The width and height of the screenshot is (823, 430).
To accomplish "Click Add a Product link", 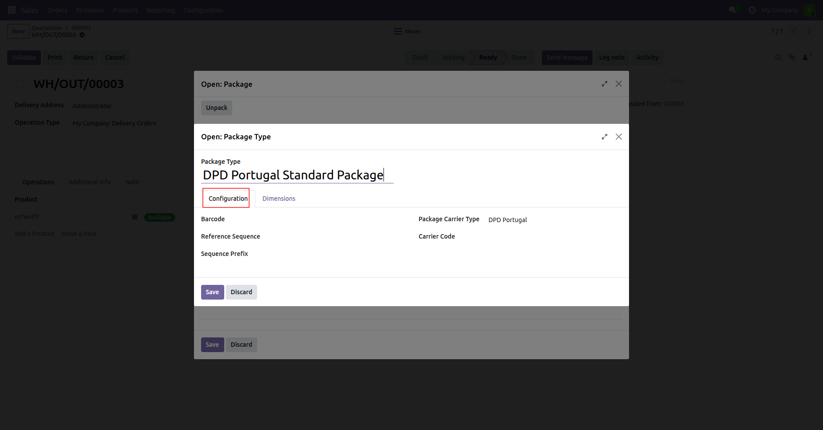I will coord(34,234).
